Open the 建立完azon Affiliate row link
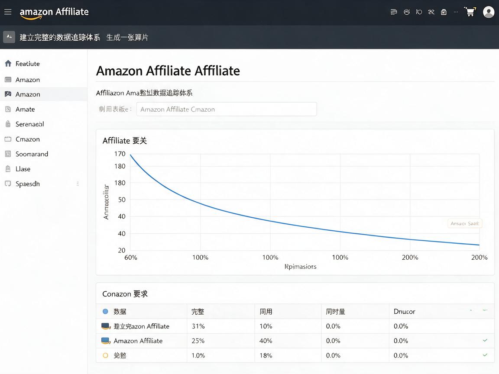The image size is (499, 374). tap(142, 326)
